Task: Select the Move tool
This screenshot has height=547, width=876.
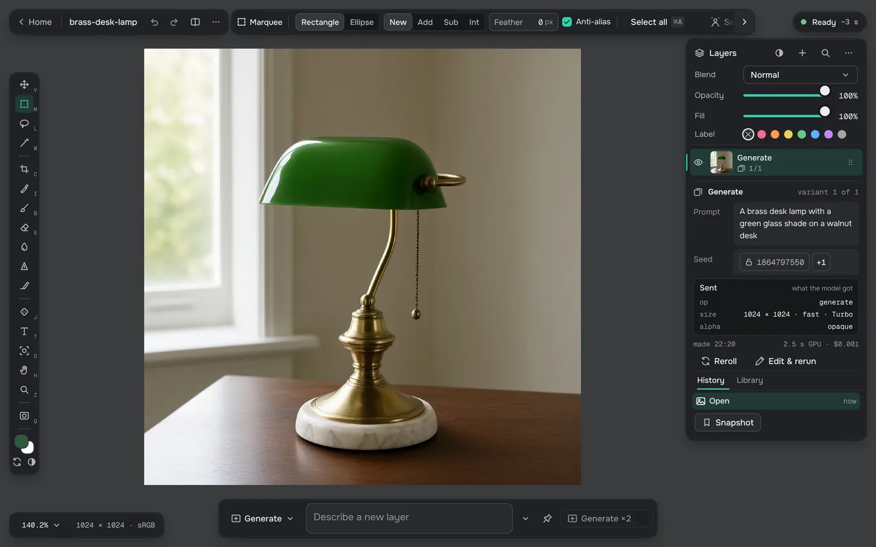Action: click(x=24, y=84)
